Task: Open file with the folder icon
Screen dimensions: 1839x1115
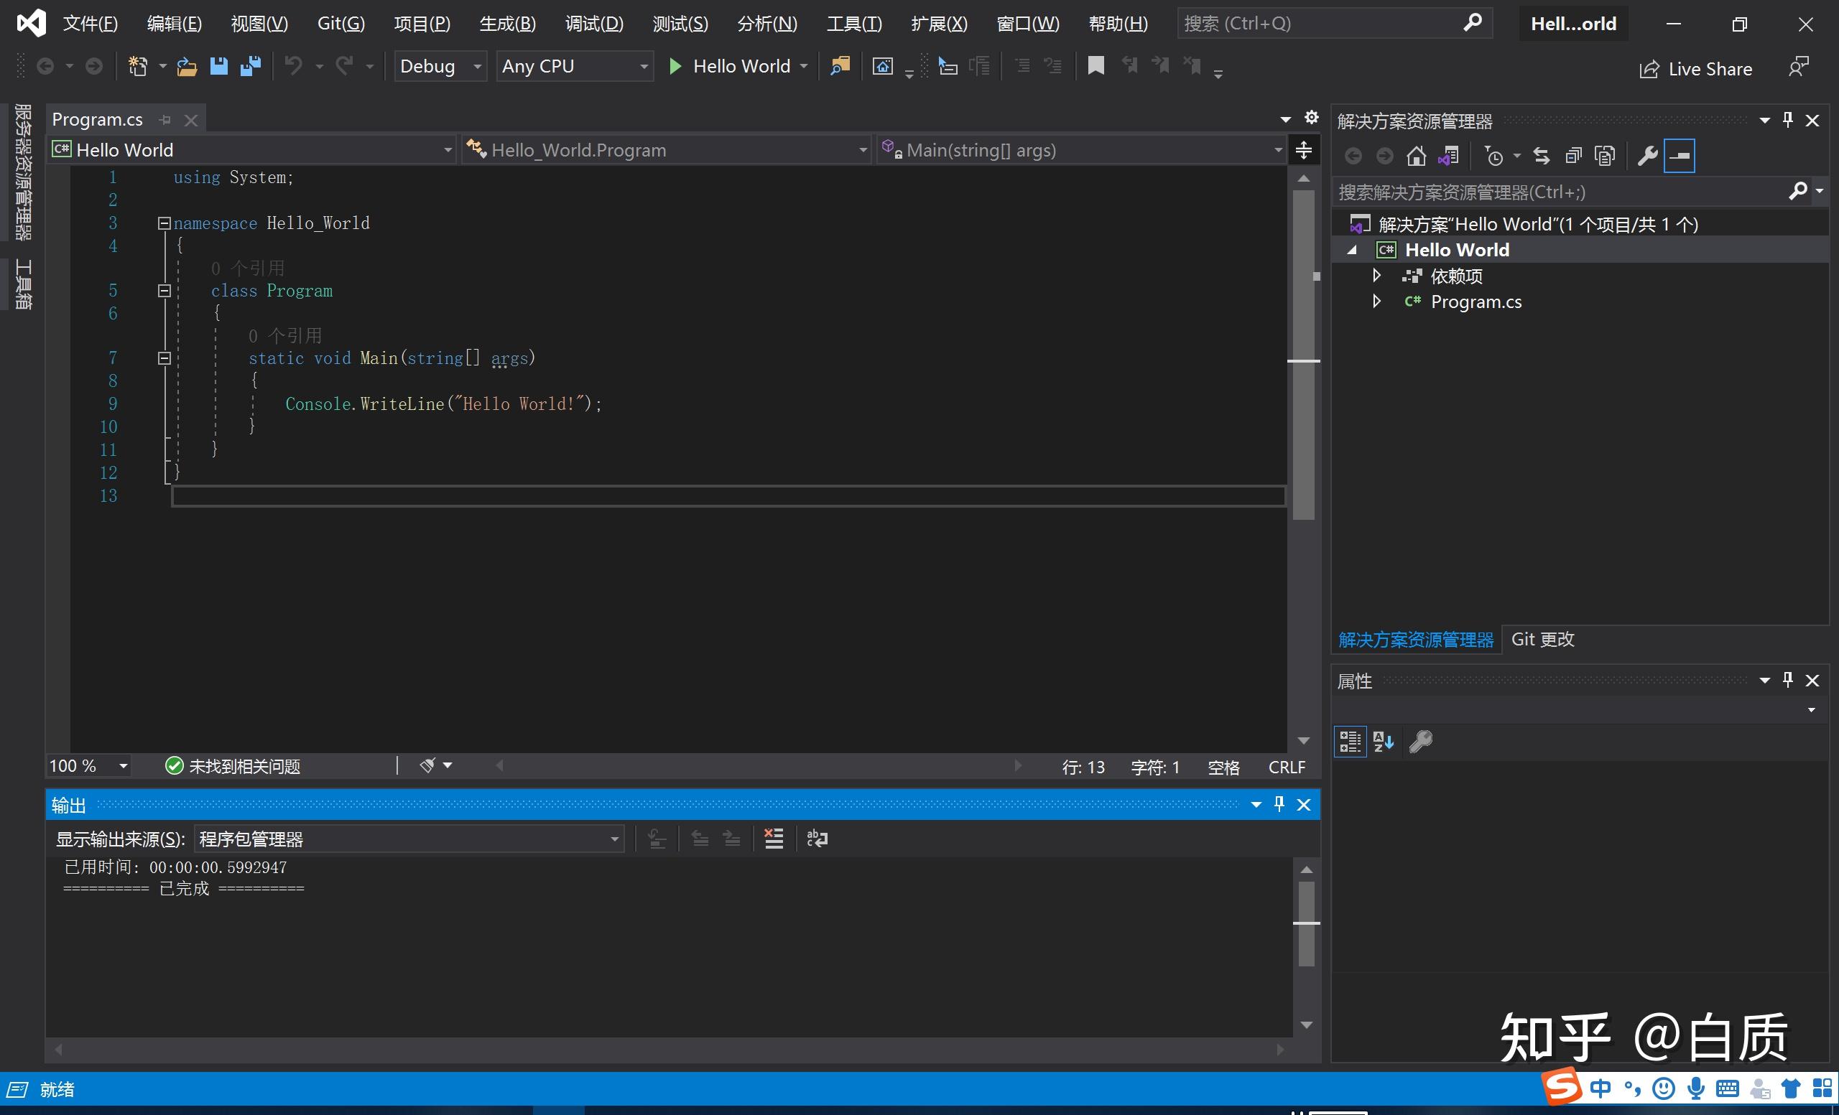Action: coord(187,66)
